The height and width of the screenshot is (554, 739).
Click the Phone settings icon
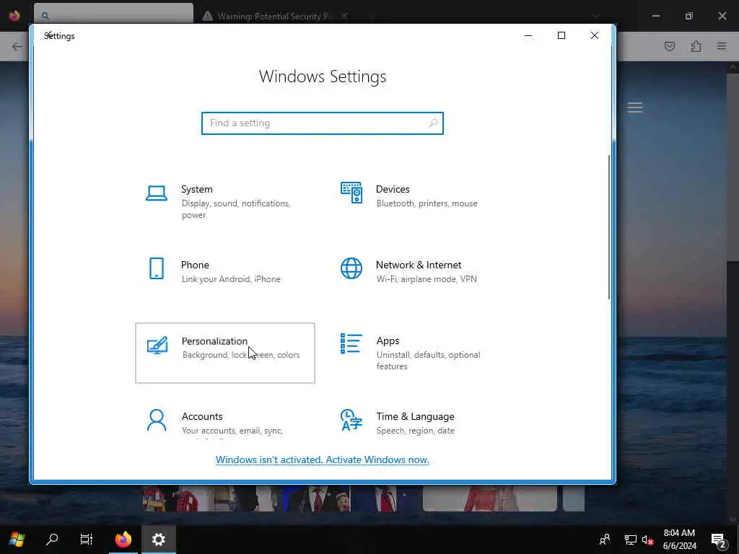coord(157,268)
